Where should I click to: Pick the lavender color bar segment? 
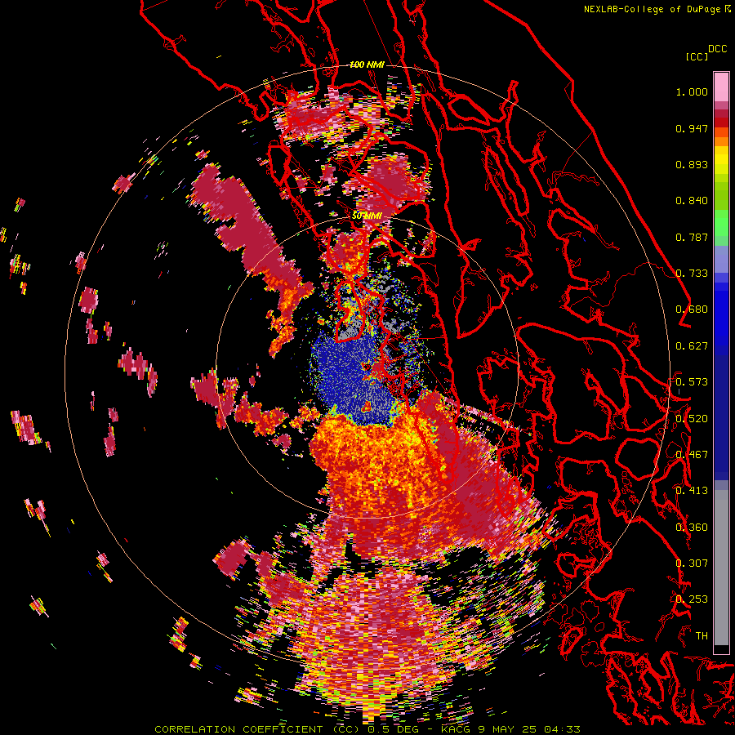[721, 259]
